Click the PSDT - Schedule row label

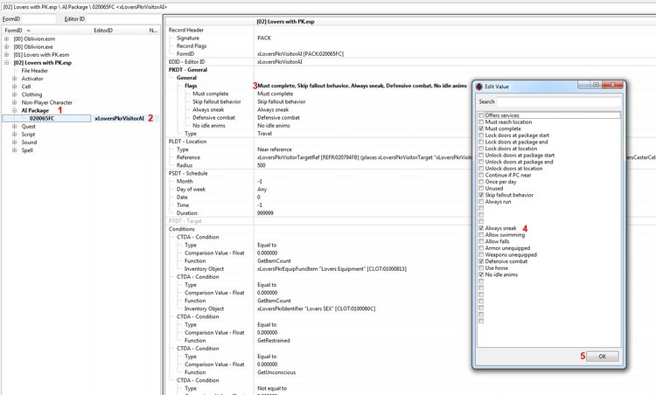coord(188,173)
